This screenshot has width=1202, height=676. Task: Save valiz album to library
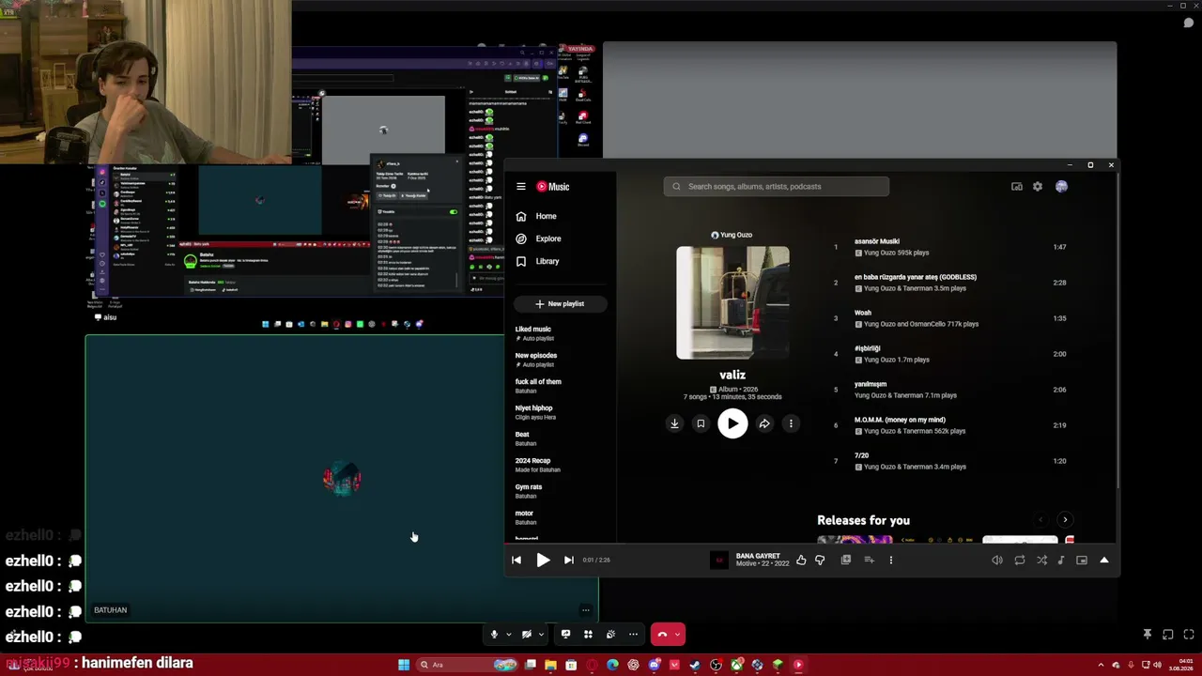(701, 423)
